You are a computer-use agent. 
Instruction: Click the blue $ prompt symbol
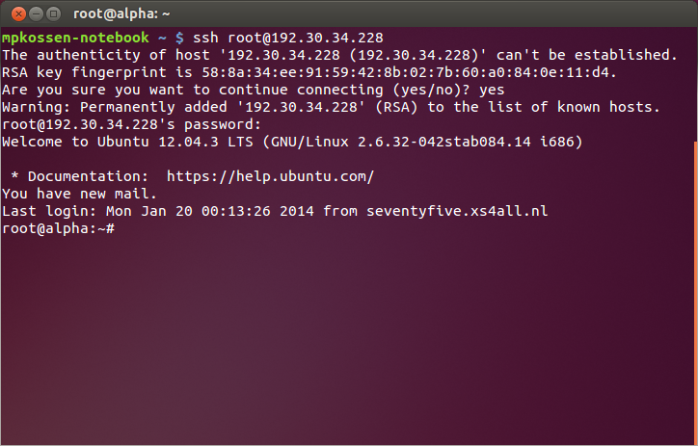pos(179,38)
